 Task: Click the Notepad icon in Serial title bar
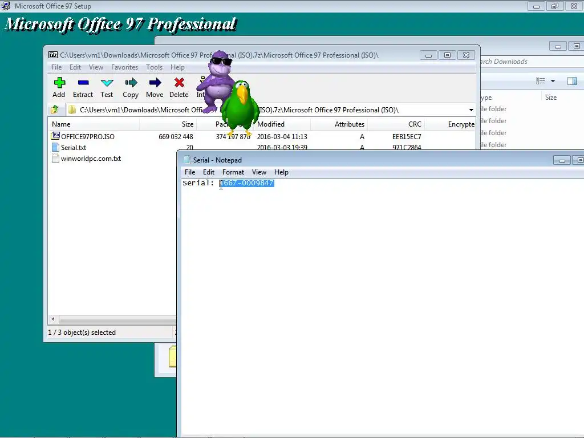coord(187,160)
